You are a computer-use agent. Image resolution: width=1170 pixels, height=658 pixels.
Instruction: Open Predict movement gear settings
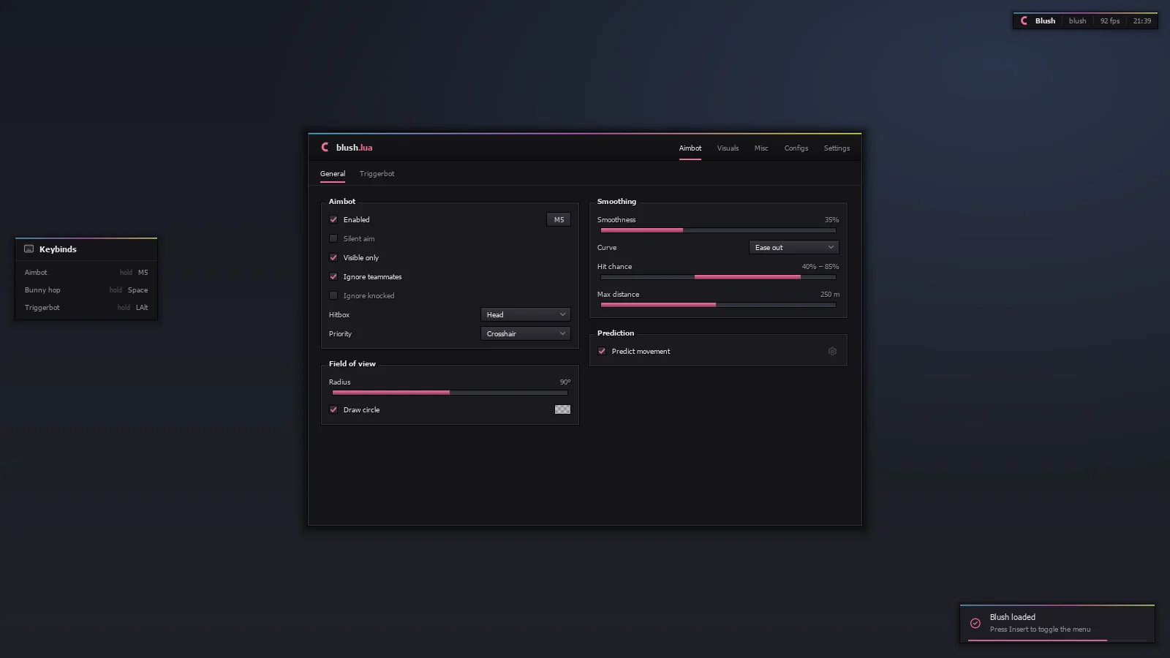point(832,352)
